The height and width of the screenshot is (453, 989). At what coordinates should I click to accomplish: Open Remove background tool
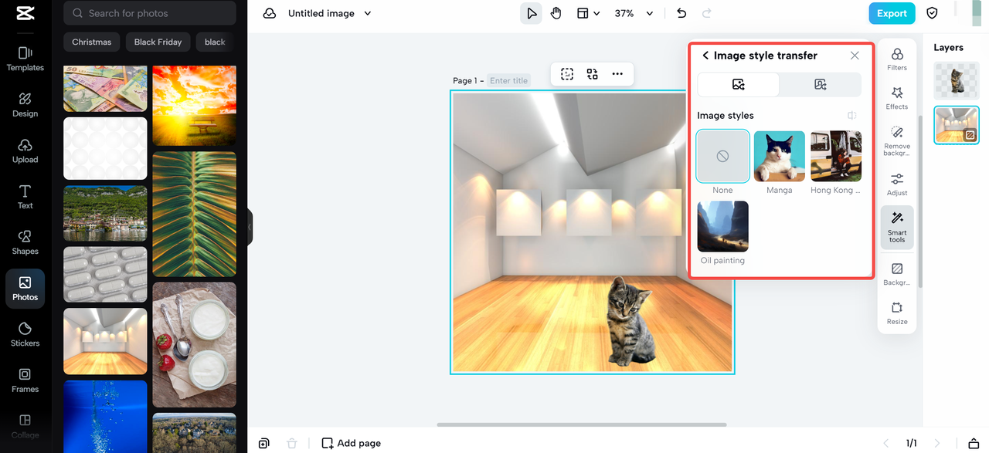click(x=897, y=141)
